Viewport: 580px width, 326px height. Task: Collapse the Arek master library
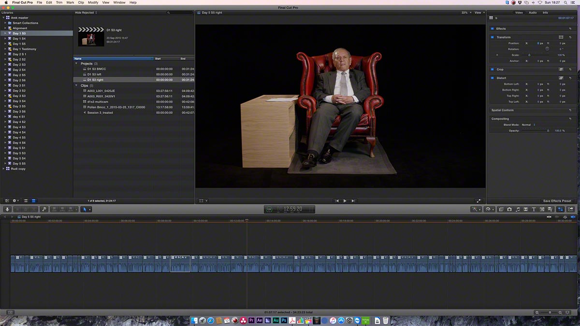pyautogui.click(x=4, y=18)
